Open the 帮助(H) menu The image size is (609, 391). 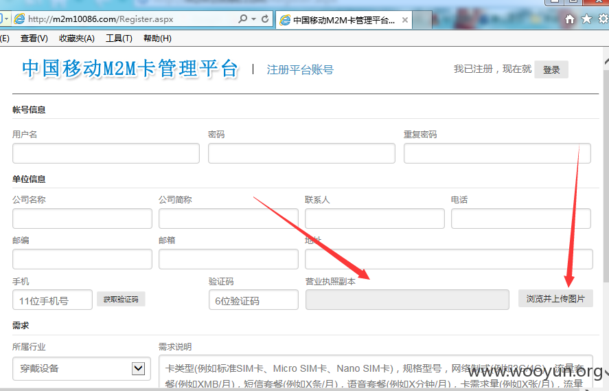click(157, 38)
